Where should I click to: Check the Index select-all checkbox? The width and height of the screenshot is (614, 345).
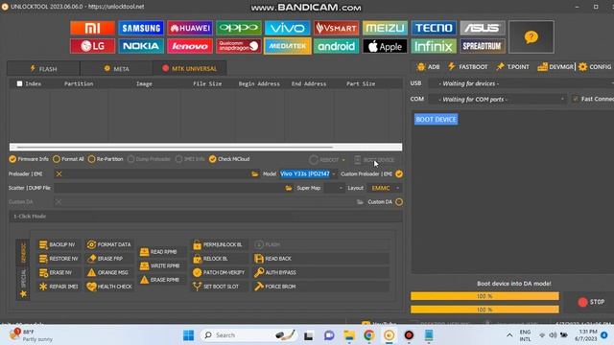[x=19, y=83]
